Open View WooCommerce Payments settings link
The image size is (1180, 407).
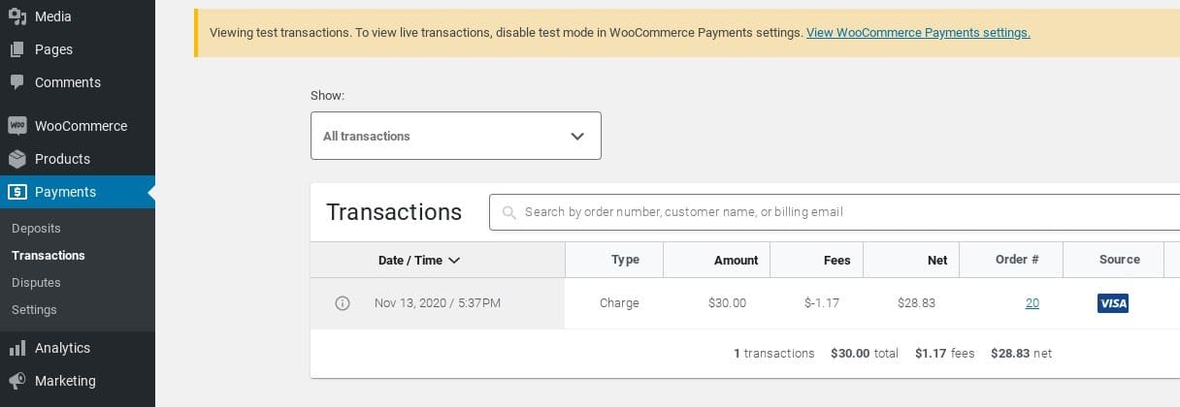917,32
